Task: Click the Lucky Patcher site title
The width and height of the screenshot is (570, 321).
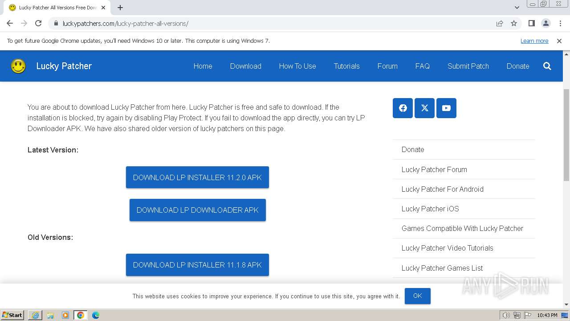Action: coord(64,66)
